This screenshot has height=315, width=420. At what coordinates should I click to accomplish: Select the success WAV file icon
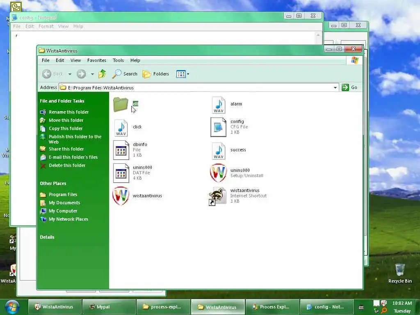click(218, 151)
